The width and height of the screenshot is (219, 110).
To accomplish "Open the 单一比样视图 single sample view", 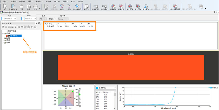I will coord(175,6).
